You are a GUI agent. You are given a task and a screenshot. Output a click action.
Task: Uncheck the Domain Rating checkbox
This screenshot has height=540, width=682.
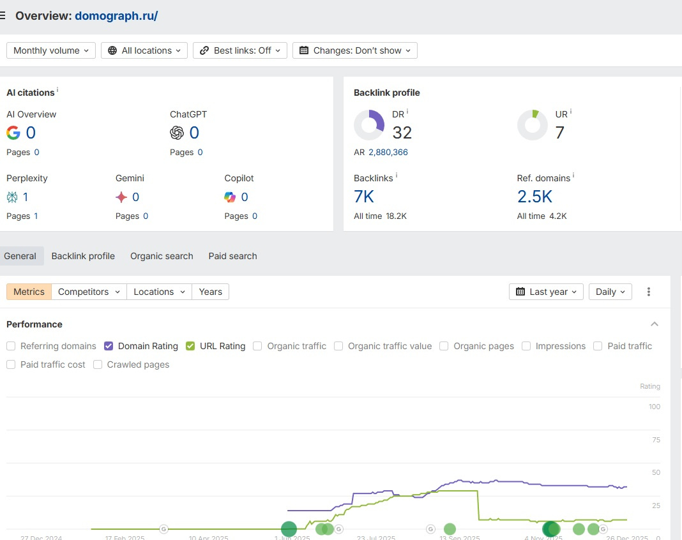coord(109,346)
